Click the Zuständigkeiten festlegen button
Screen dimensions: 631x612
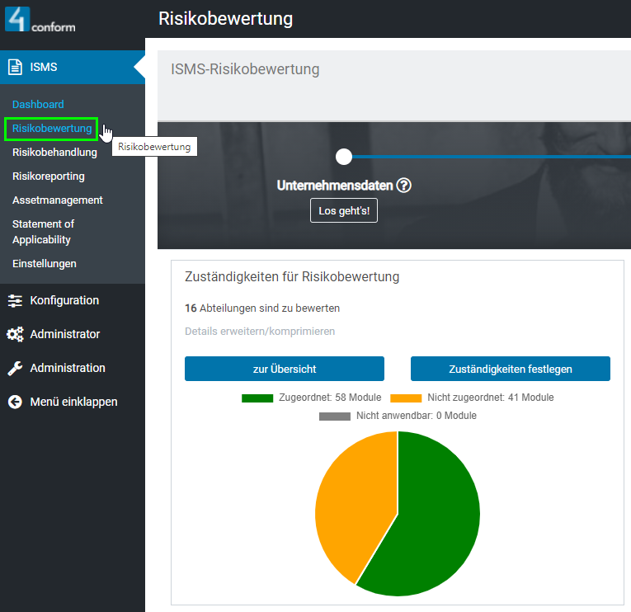coord(510,369)
